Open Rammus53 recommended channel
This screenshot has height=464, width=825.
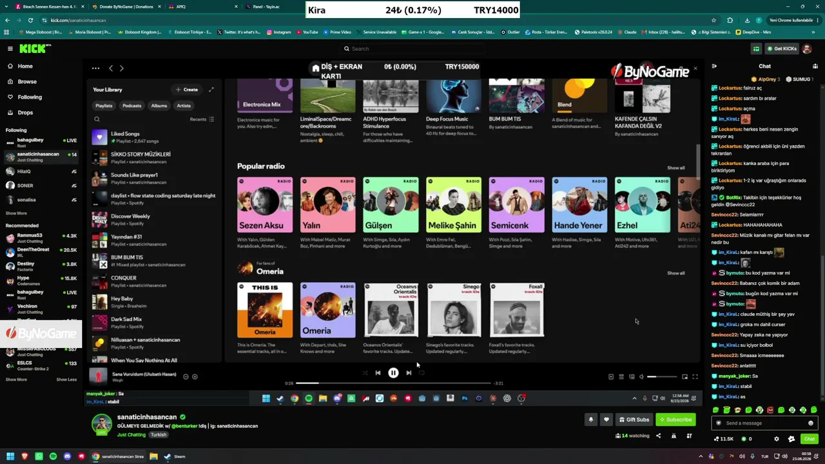(40, 238)
